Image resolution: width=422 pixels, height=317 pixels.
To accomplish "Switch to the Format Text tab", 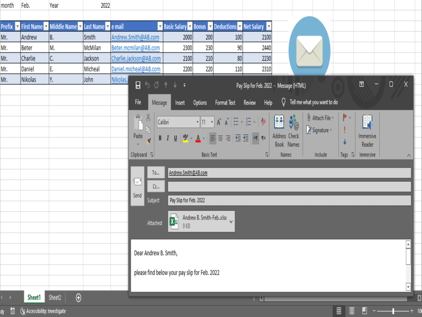I will tap(225, 102).
